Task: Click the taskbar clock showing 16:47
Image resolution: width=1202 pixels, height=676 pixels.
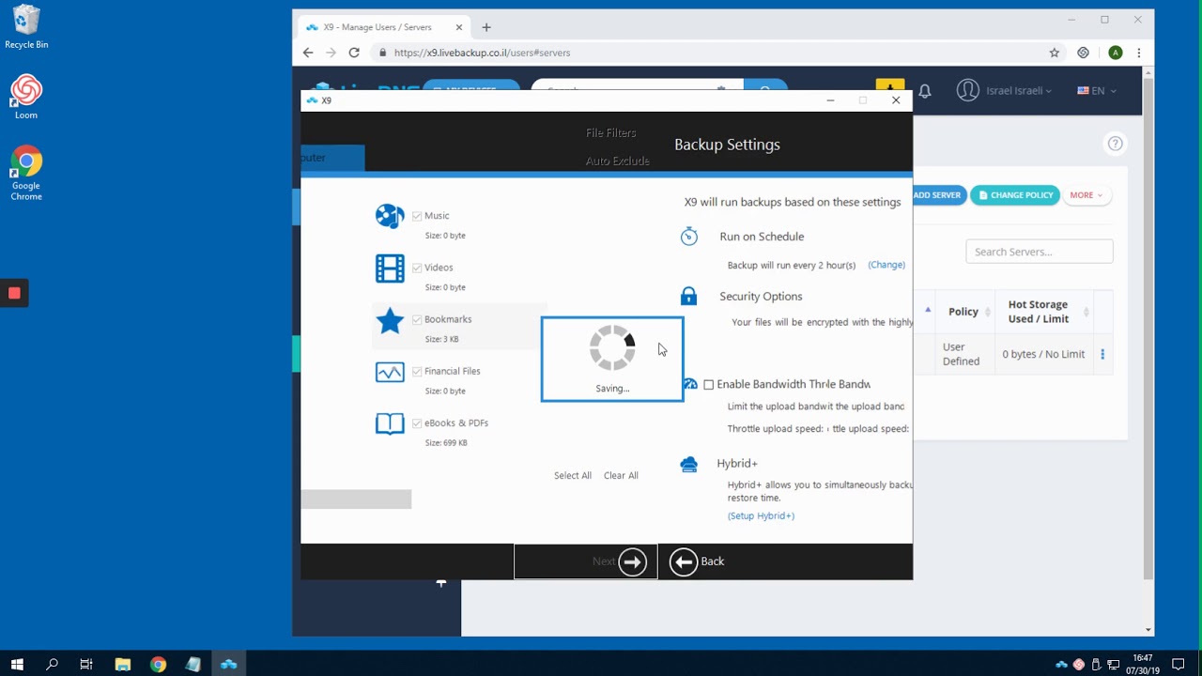Action: pyautogui.click(x=1143, y=664)
